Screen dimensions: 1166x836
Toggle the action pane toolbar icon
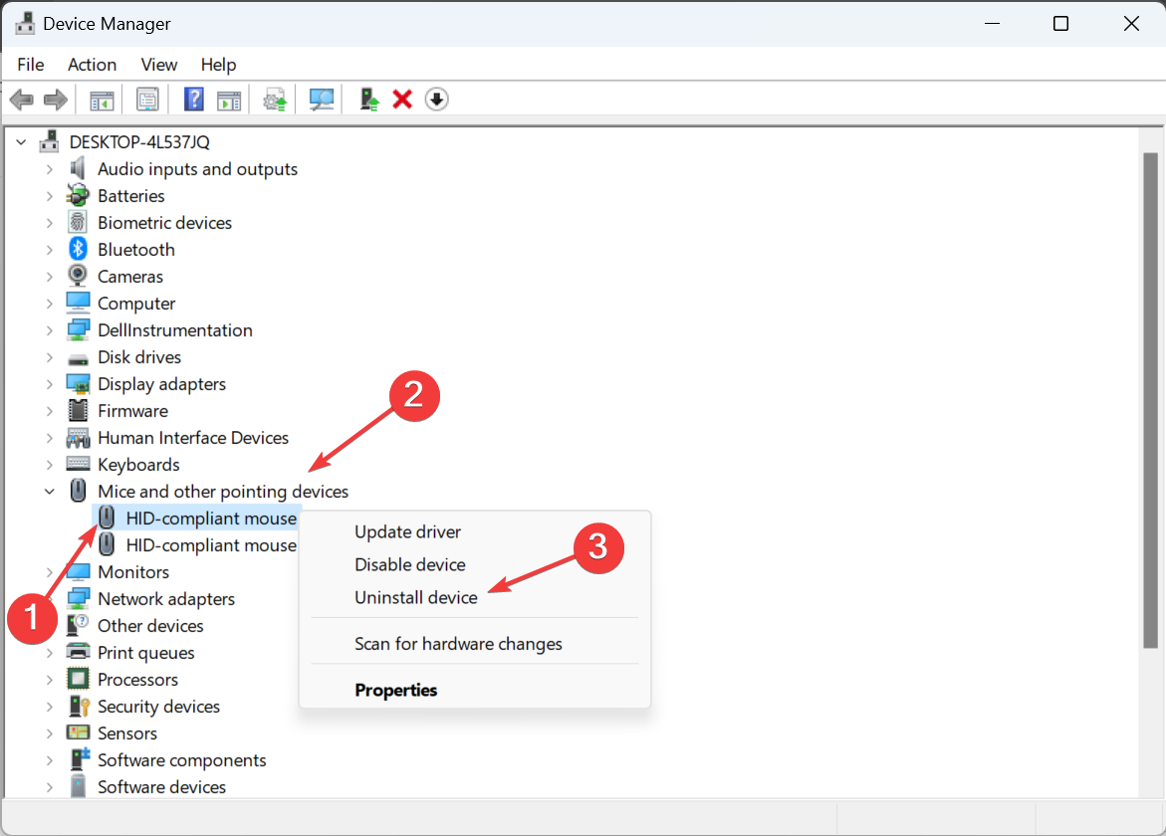click(x=229, y=100)
